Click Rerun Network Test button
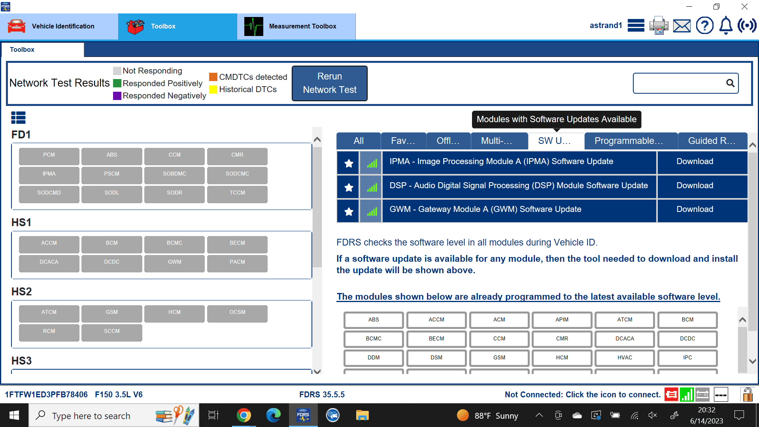Image resolution: width=759 pixels, height=427 pixels. [330, 83]
